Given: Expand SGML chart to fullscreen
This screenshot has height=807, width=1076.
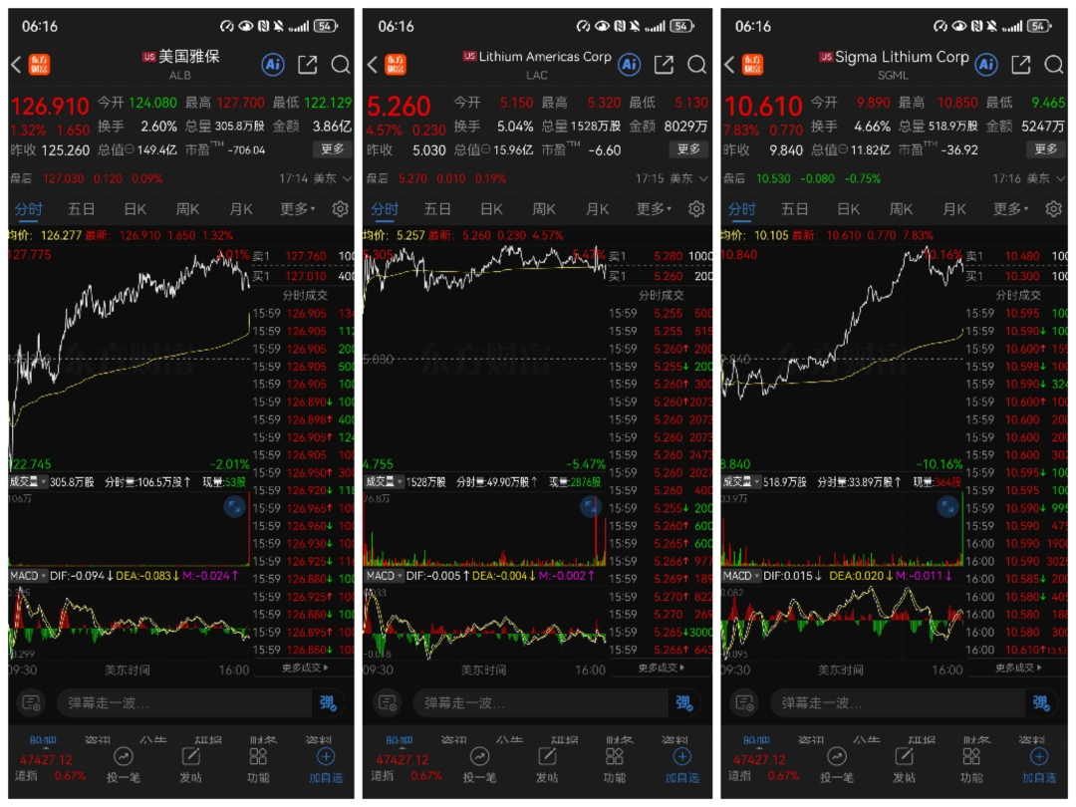Looking at the screenshot, I should pyautogui.click(x=947, y=507).
